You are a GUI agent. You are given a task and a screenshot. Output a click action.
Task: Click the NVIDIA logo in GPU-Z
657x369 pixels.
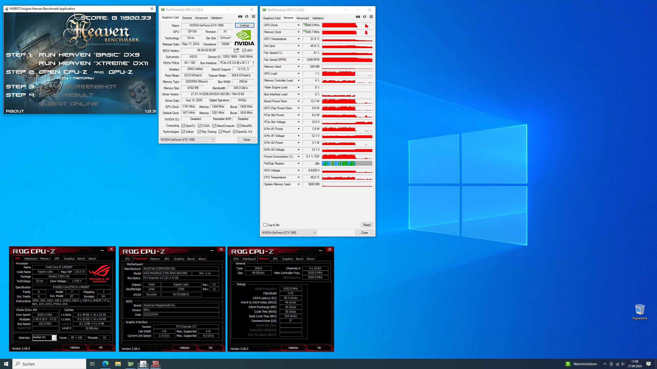244,38
